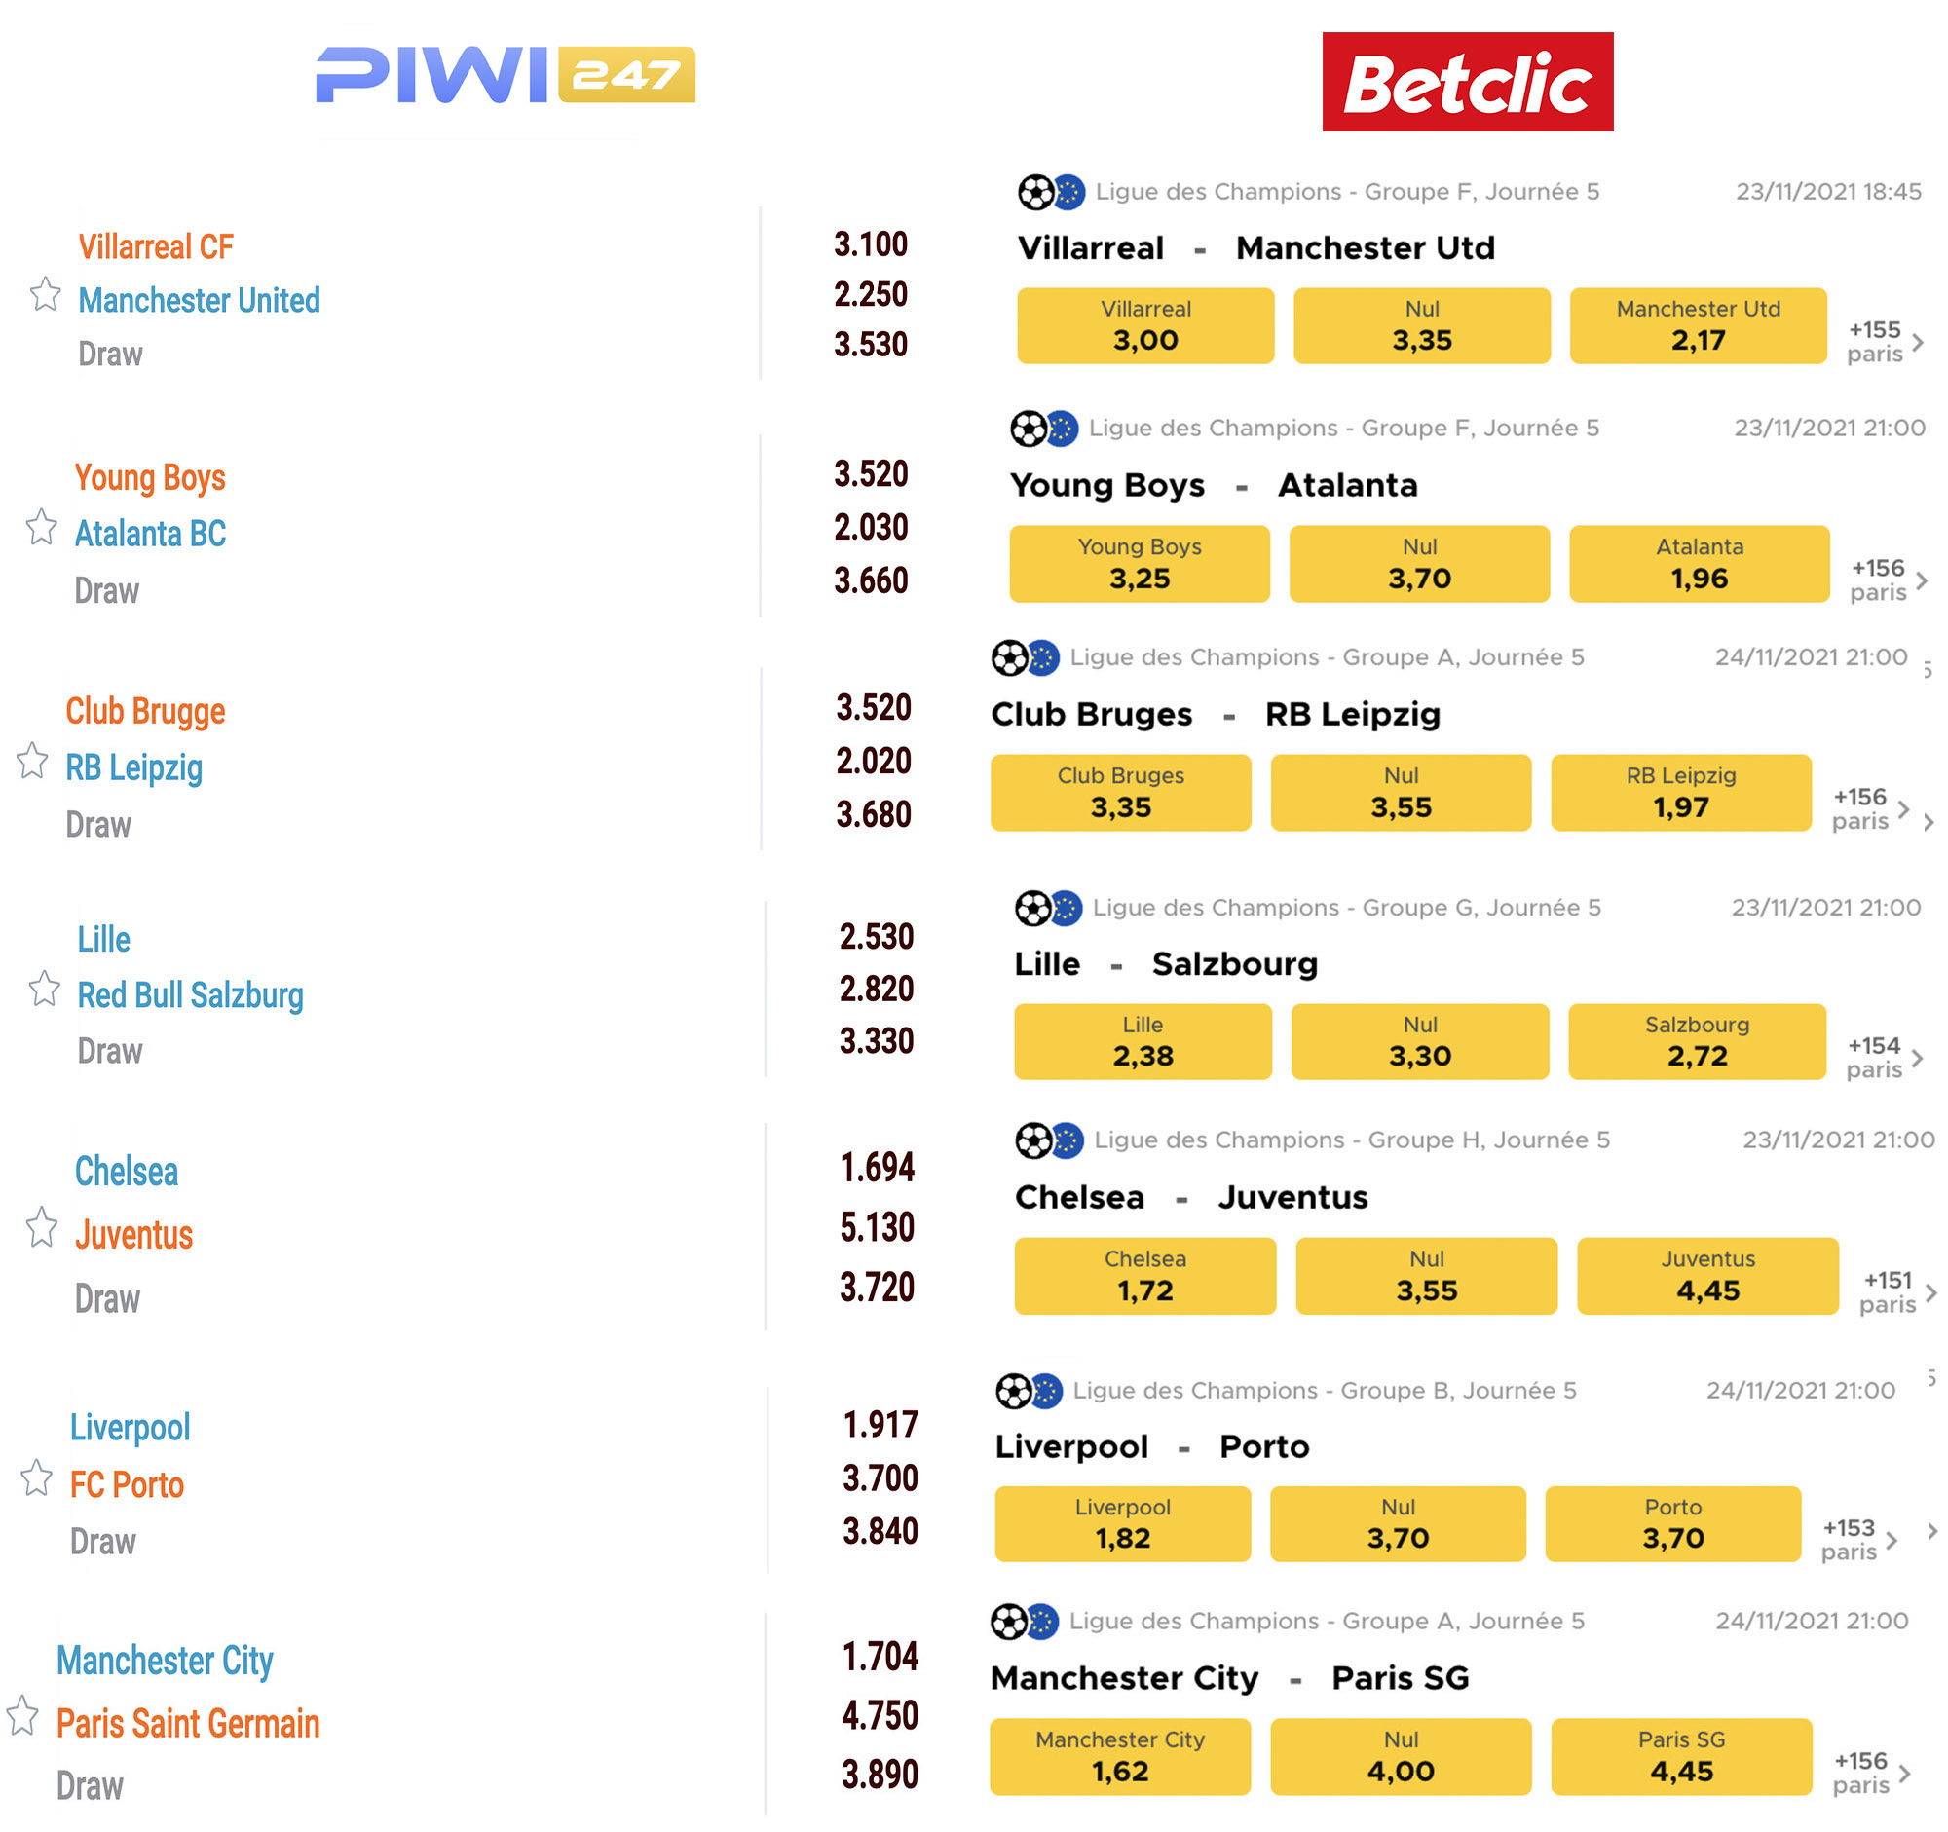Screen dimensions: 1948x1832
Task: Click the Red Bull Salzburg team name
Action: [x=190, y=995]
